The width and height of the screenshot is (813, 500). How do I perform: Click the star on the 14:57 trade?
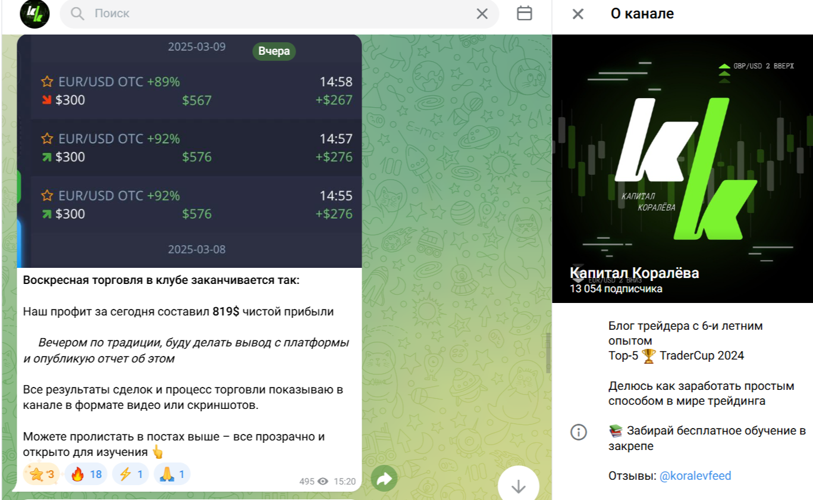[x=47, y=139]
